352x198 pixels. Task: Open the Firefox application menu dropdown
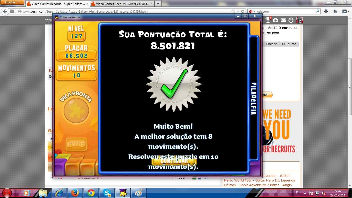tap(12, 2)
